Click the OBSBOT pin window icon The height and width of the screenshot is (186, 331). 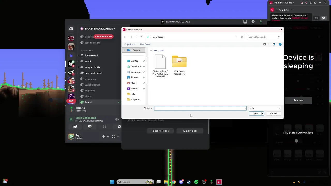coord(315,3)
